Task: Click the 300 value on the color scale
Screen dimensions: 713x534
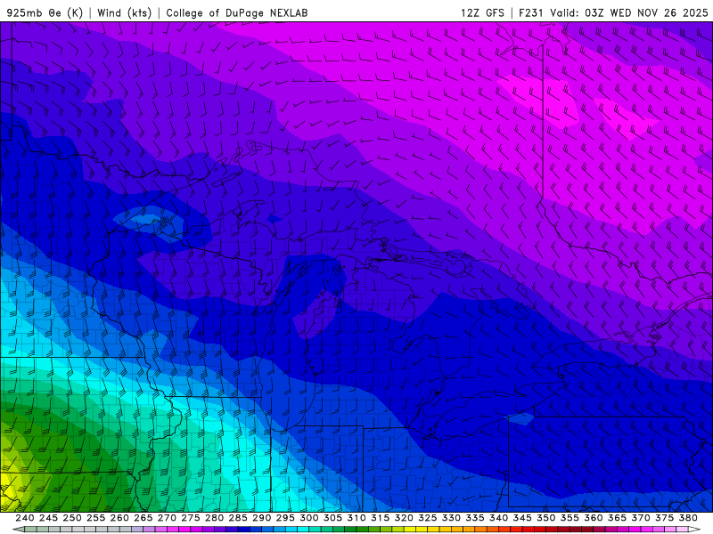Action: pyautogui.click(x=309, y=518)
